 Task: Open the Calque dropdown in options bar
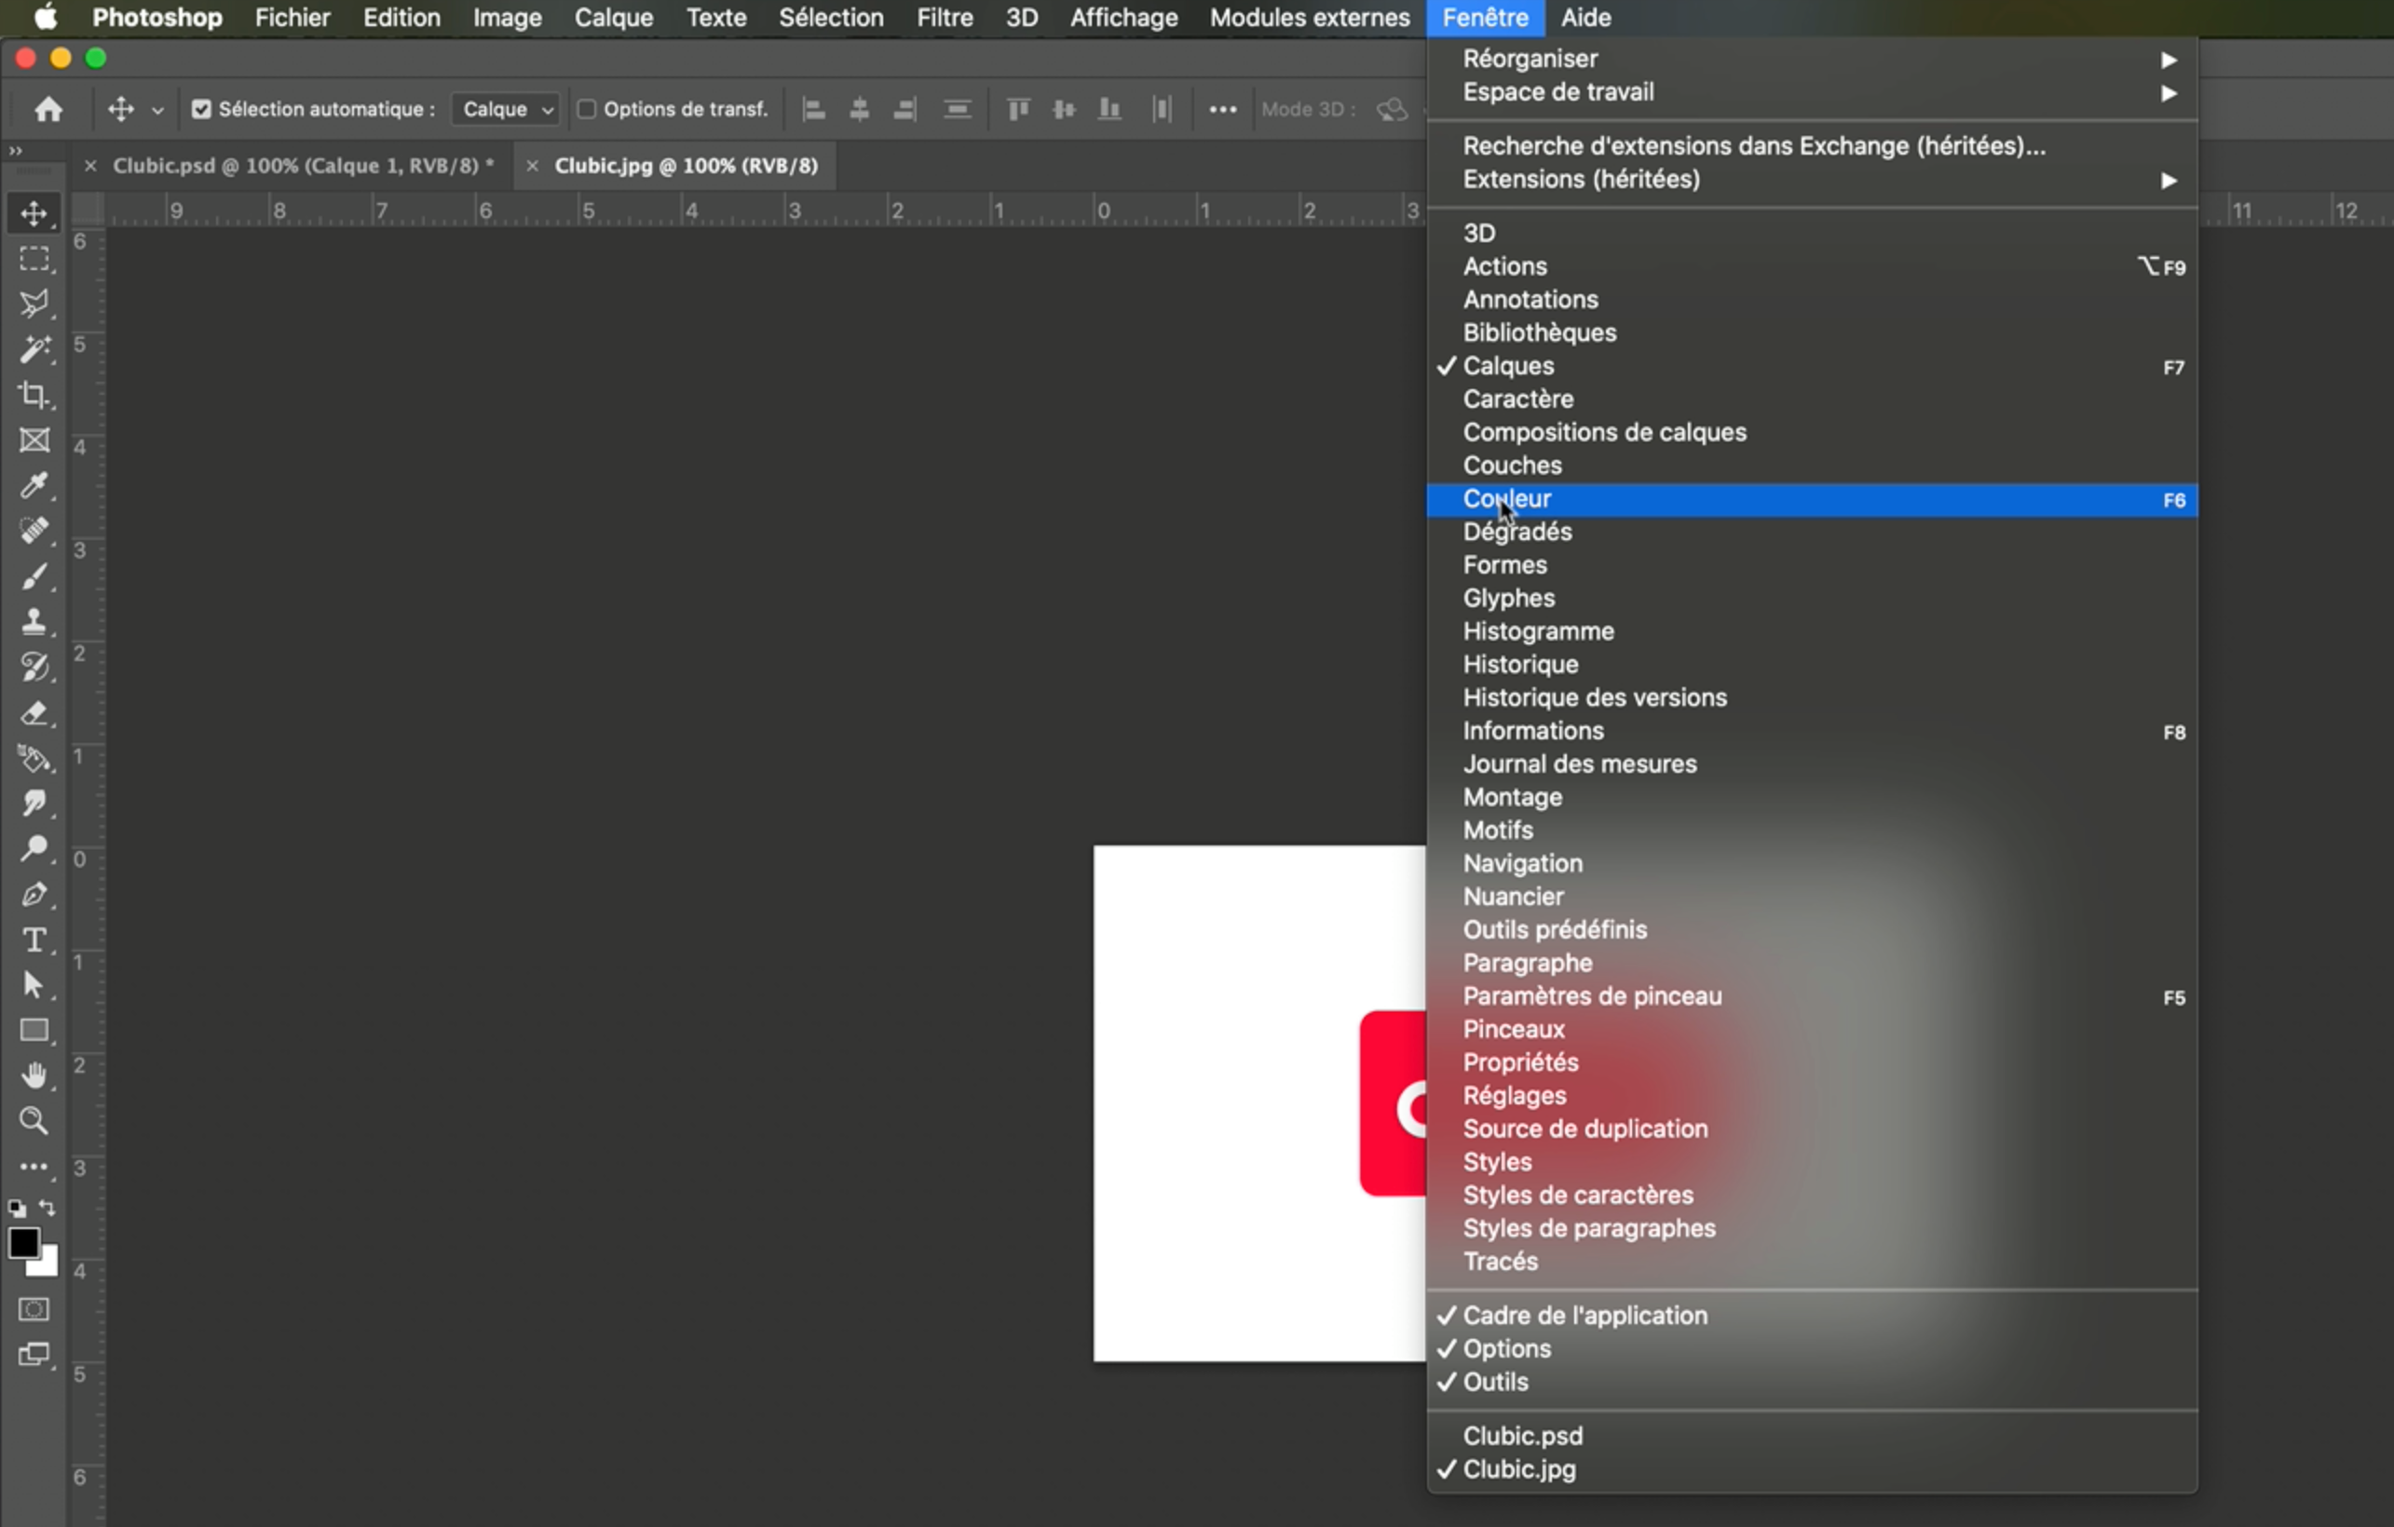tap(506, 109)
